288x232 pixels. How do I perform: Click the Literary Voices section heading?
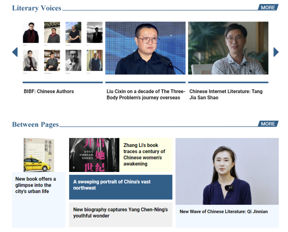click(37, 8)
